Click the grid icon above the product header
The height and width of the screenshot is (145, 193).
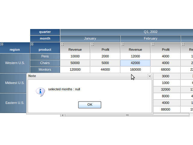pyautogui.click(x=32, y=44)
